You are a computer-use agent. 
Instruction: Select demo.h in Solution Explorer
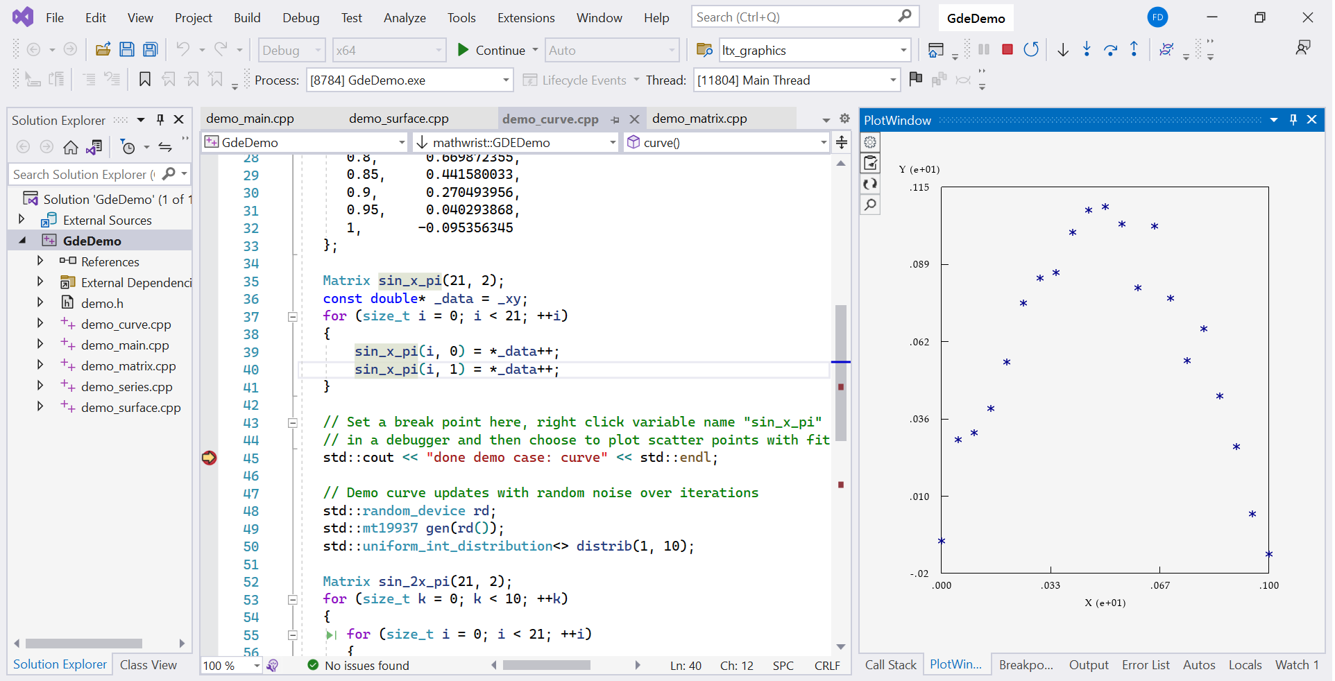102,303
